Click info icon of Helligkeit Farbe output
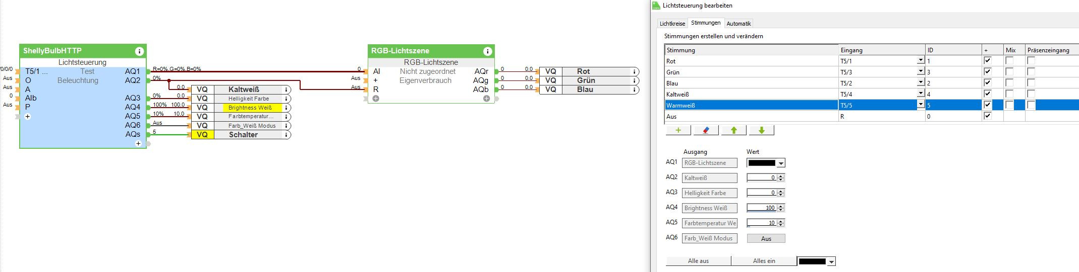 (x=286, y=99)
